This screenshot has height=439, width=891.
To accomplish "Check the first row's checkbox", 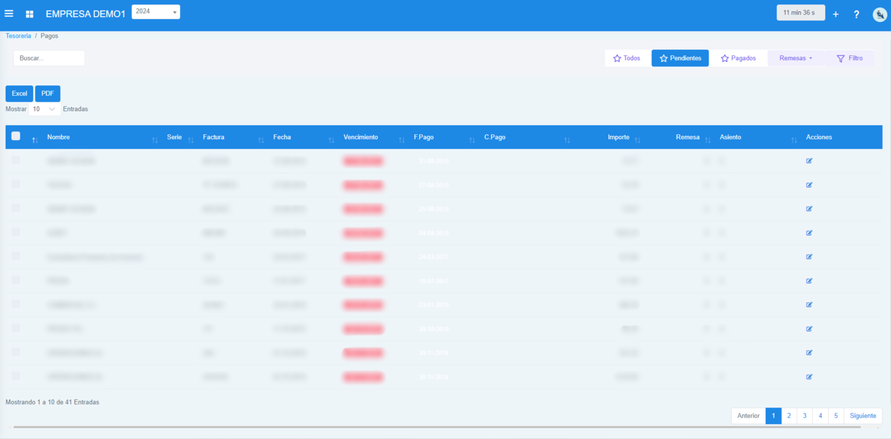I will click(16, 160).
